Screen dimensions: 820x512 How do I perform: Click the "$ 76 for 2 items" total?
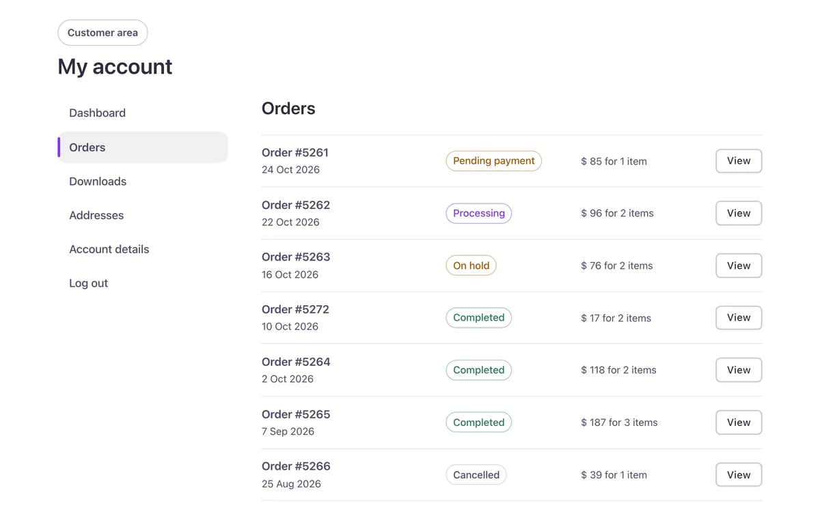617,266
